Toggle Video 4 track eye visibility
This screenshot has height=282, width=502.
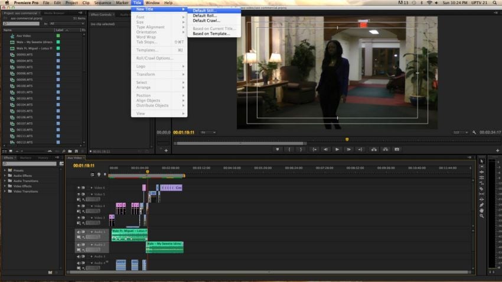[x=79, y=206]
